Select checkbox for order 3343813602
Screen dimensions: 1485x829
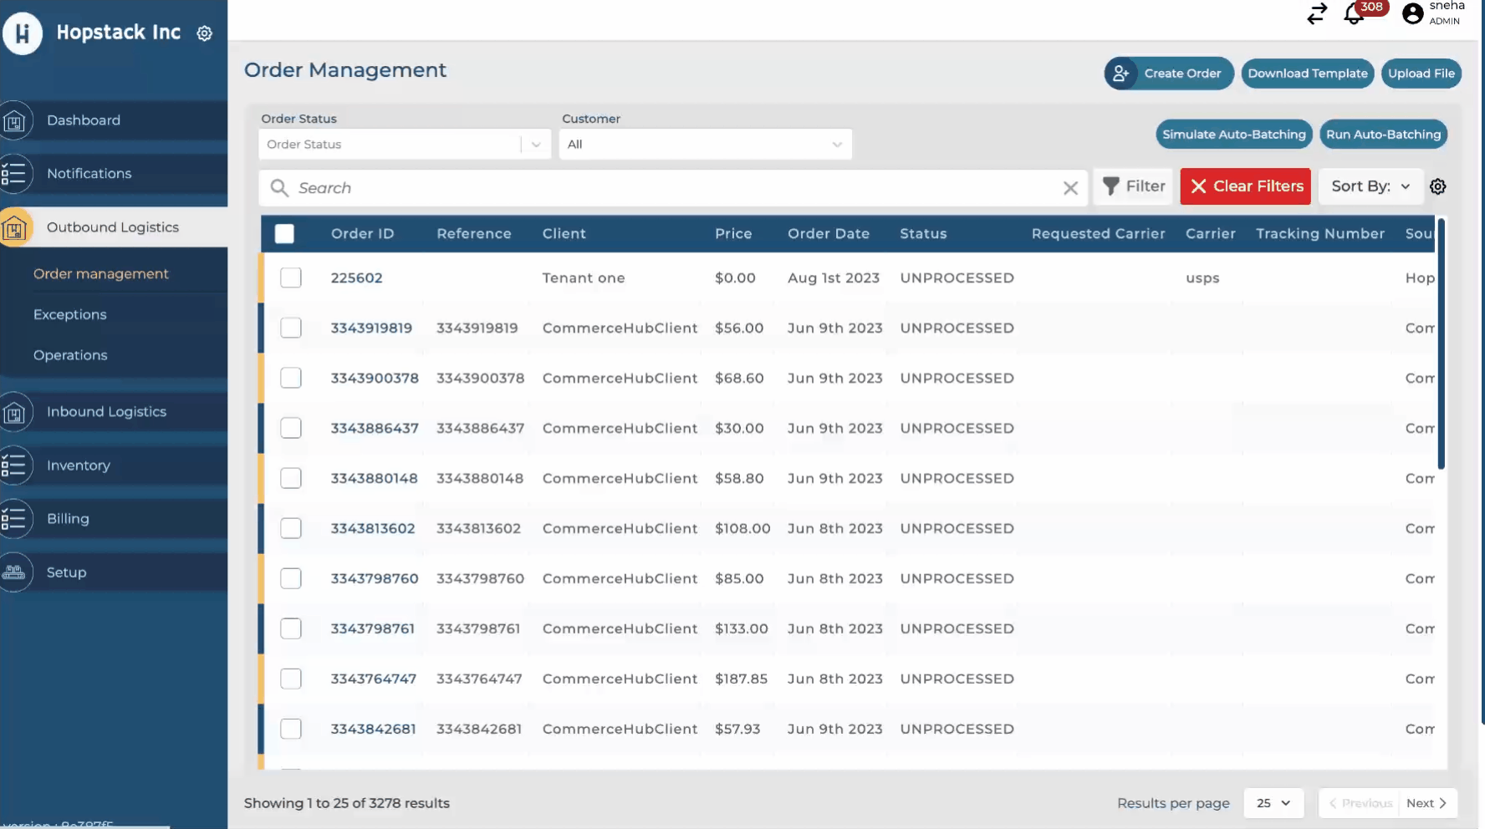(291, 528)
